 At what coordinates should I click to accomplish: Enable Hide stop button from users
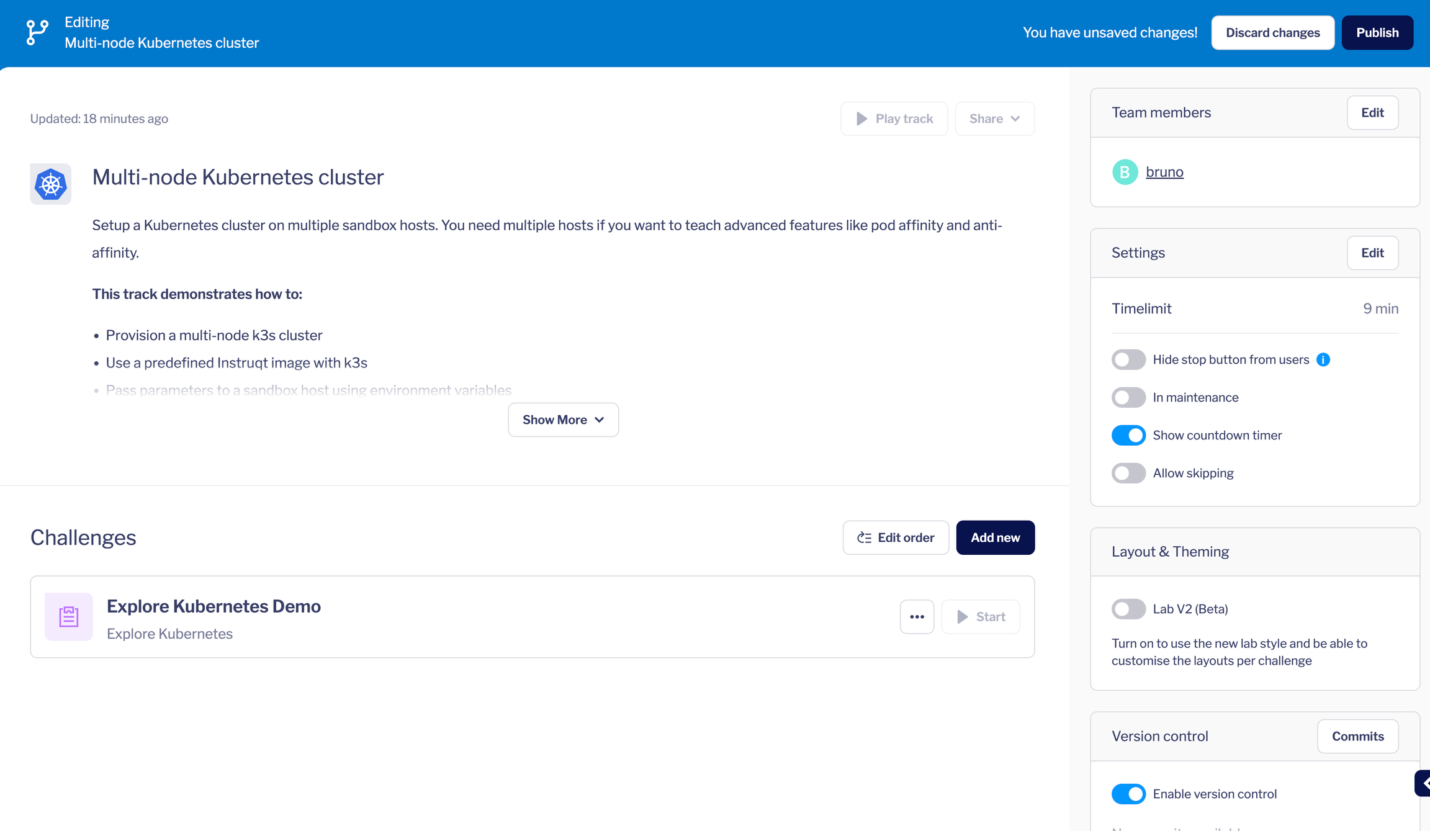[1128, 360]
